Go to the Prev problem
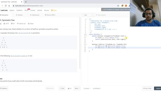This screenshot has width=161, height=91. click(x=62, y=88)
